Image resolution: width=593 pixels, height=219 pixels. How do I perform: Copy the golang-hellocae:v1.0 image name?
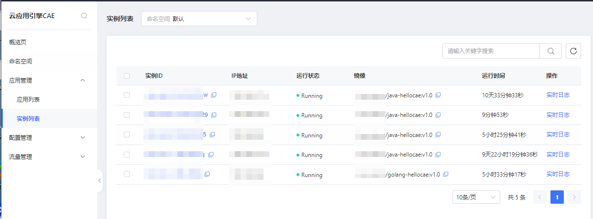[446, 175]
